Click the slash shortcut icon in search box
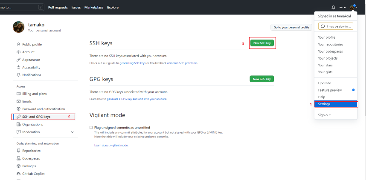The width and height of the screenshot is (366, 180). tap(41, 8)
